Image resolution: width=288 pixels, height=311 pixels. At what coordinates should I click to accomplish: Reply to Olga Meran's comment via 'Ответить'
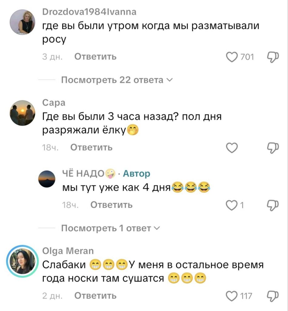[x=95, y=296]
